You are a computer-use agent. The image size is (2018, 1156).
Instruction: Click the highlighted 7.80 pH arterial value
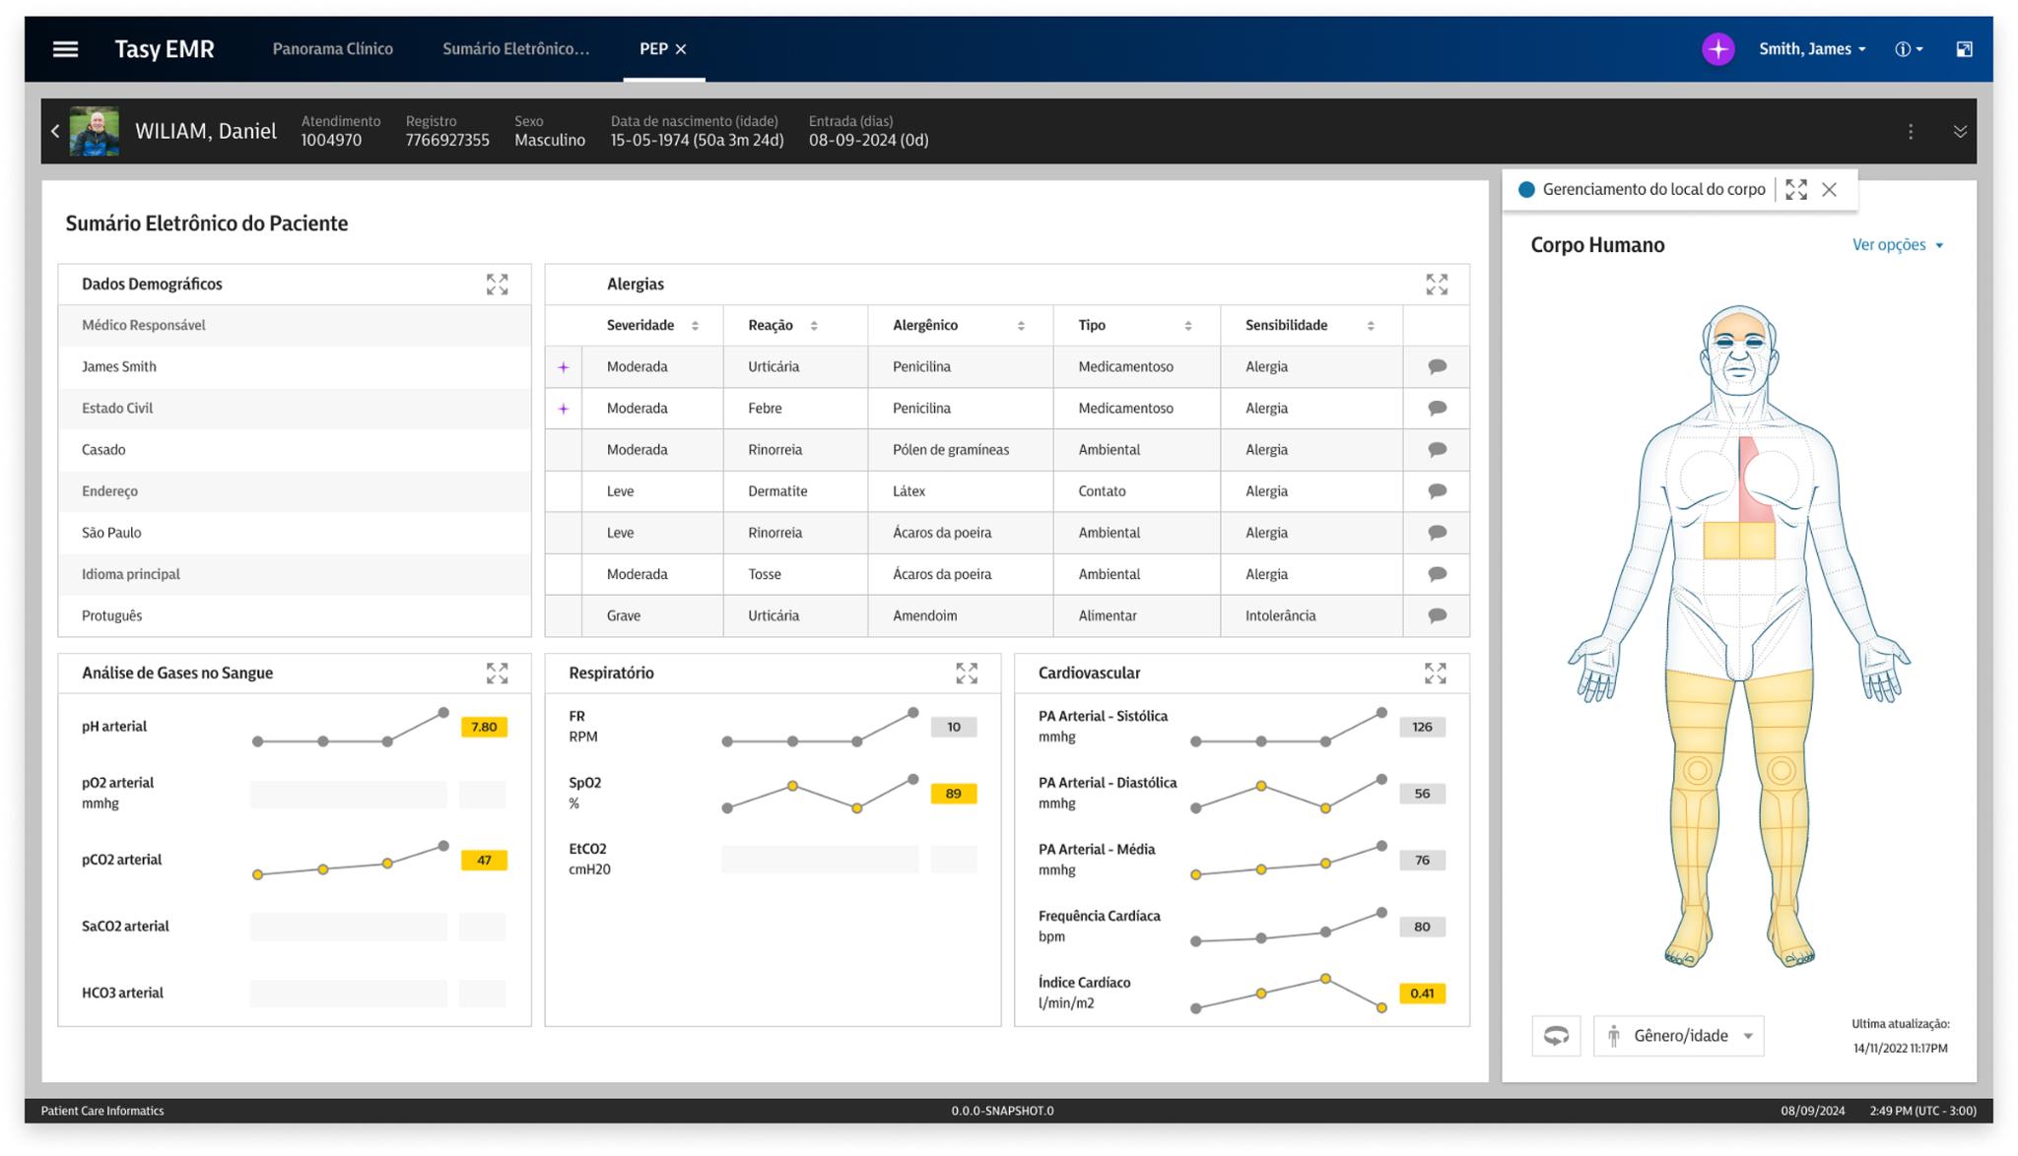(x=484, y=728)
